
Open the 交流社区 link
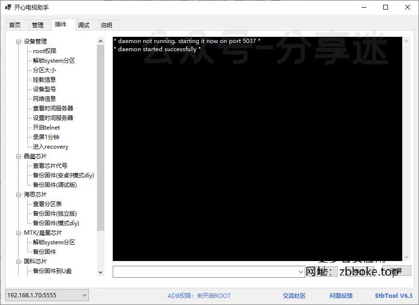(294, 295)
